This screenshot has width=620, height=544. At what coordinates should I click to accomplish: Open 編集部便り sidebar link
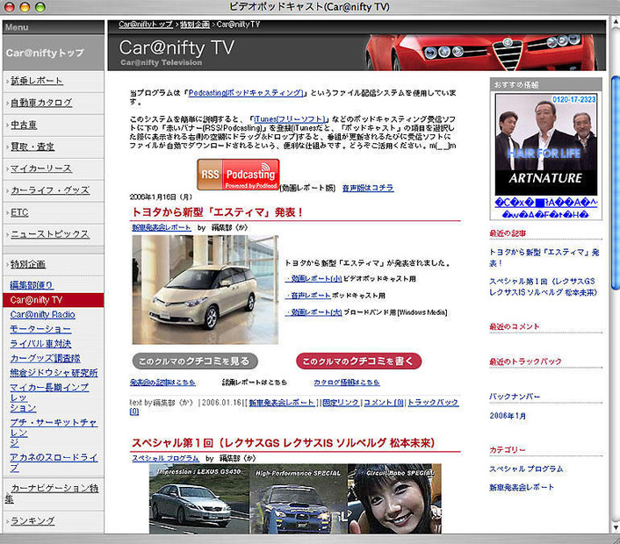click(x=32, y=285)
